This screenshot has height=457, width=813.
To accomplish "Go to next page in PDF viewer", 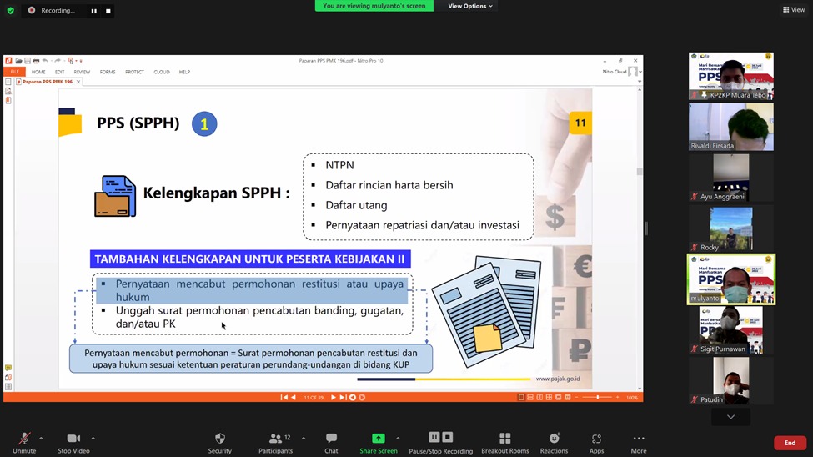I will [x=334, y=398].
